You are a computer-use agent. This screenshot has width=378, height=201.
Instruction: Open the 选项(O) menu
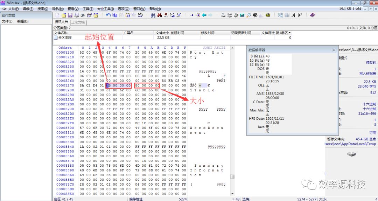coord(124,9)
